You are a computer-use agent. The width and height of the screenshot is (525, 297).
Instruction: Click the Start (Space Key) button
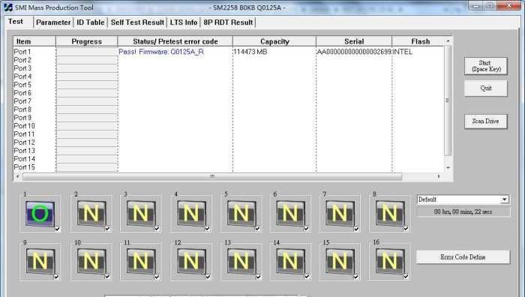pyautogui.click(x=485, y=66)
